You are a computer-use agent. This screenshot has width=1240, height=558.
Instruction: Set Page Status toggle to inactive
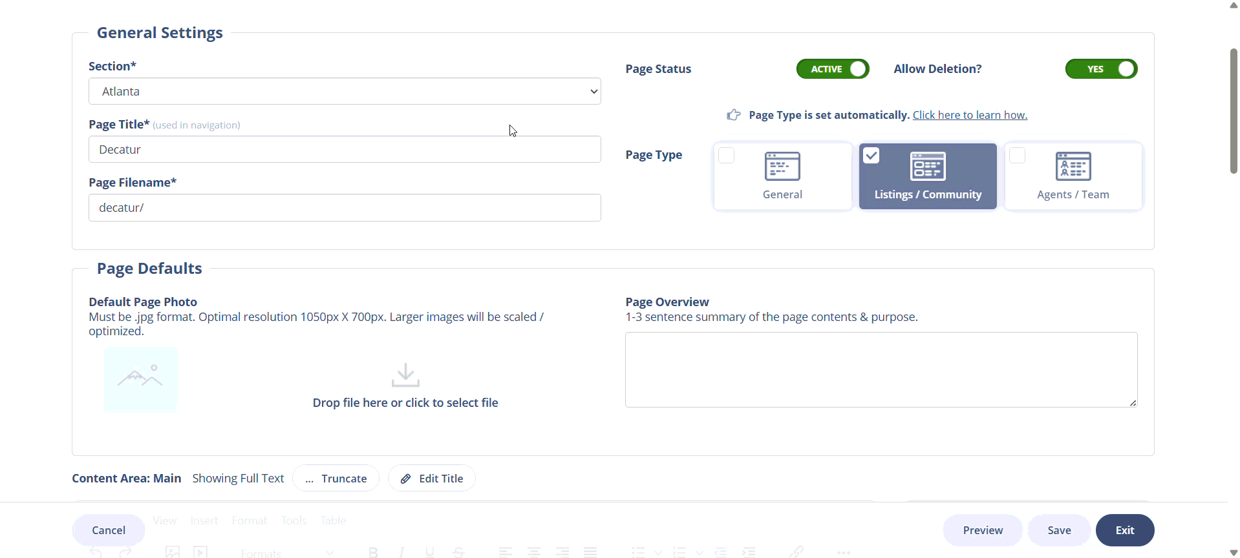833,69
